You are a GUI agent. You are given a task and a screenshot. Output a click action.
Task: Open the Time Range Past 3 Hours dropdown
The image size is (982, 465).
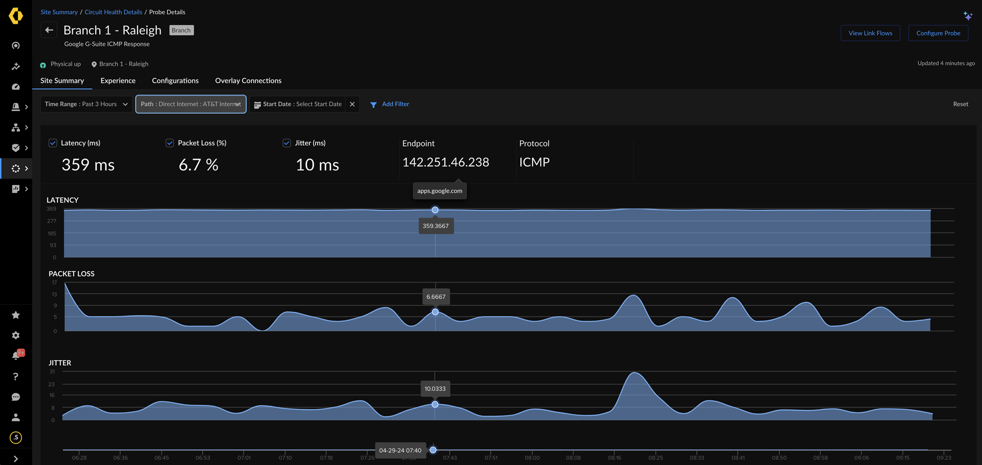86,104
